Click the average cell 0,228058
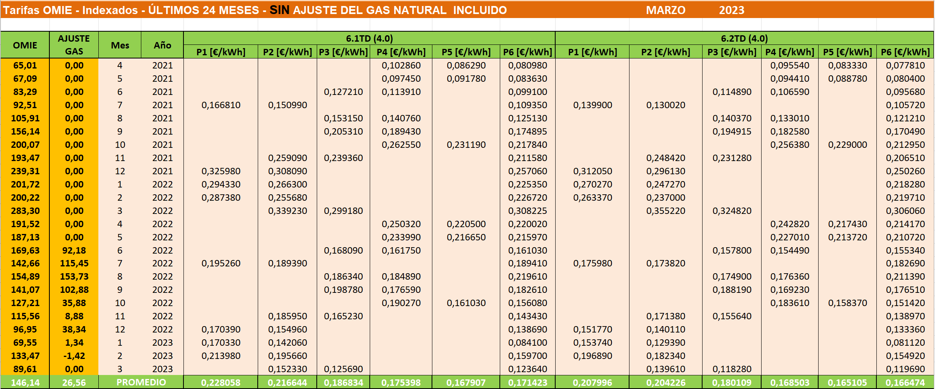The image size is (935, 389). (221, 383)
